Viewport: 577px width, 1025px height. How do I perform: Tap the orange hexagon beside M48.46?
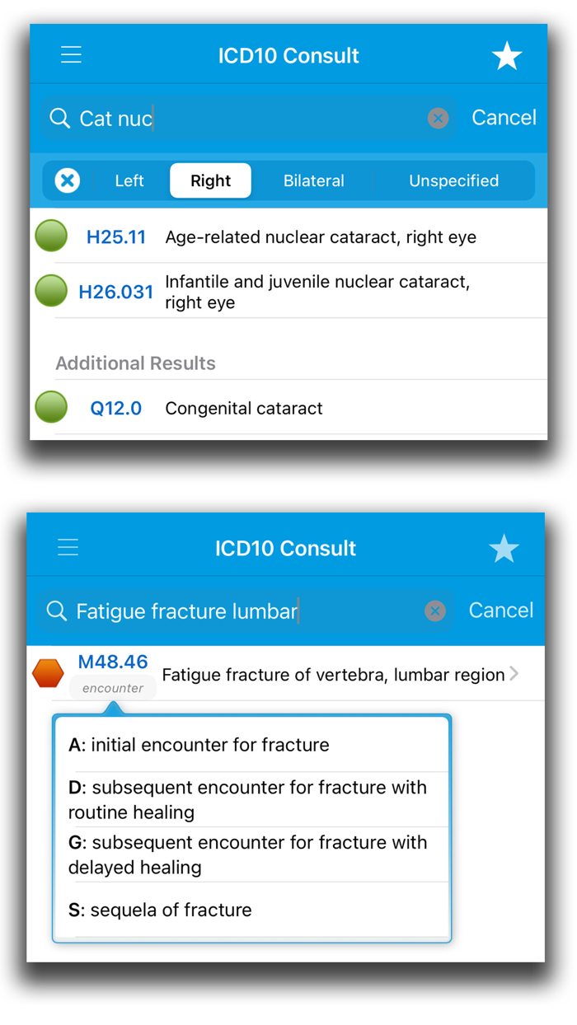pyautogui.click(x=47, y=672)
